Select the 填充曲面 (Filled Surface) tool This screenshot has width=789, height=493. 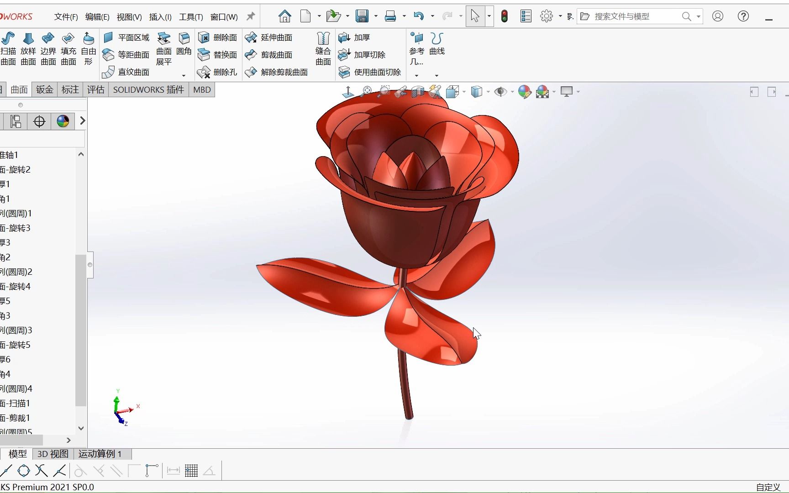pyautogui.click(x=68, y=49)
